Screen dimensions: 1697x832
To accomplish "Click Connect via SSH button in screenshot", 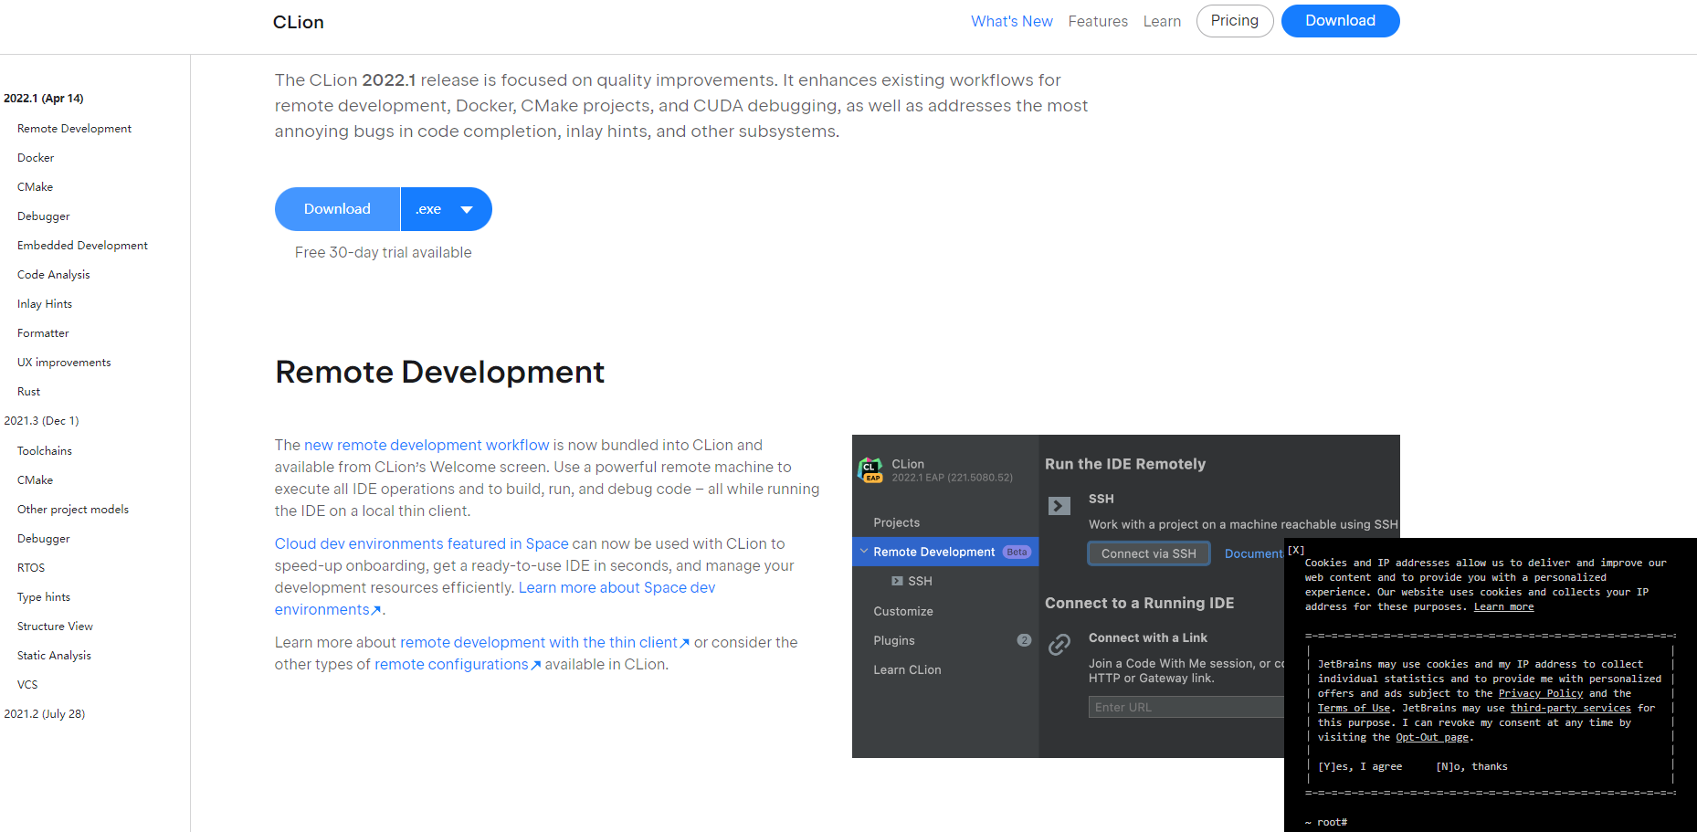I will click(1148, 553).
